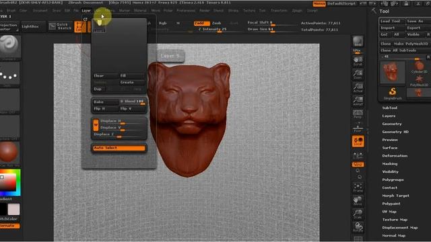Expand the Polypaint section
The width and height of the screenshot is (431, 242).
[391, 204]
